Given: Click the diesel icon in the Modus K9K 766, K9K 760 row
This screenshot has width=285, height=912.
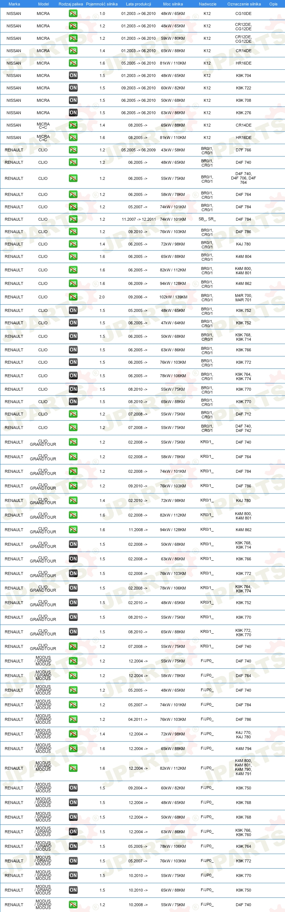Looking at the screenshot, I should click(73, 832).
